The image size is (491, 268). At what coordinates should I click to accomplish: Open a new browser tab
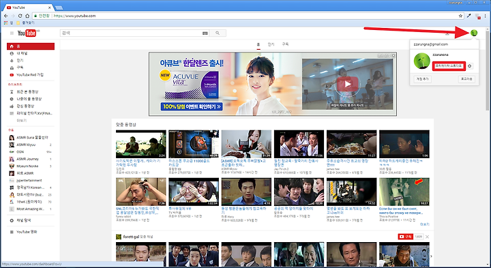click(59, 8)
